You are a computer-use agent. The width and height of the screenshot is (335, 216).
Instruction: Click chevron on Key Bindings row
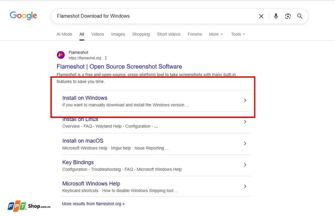tap(245, 165)
